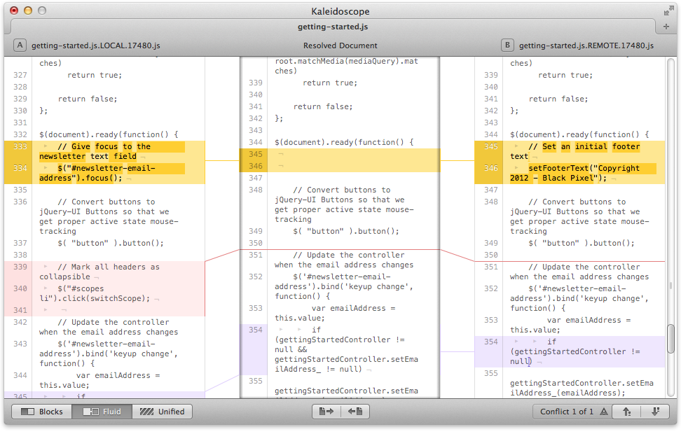Jump to previous conflict with up arrow
This screenshot has height=434, width=681.
coord(627,412)
